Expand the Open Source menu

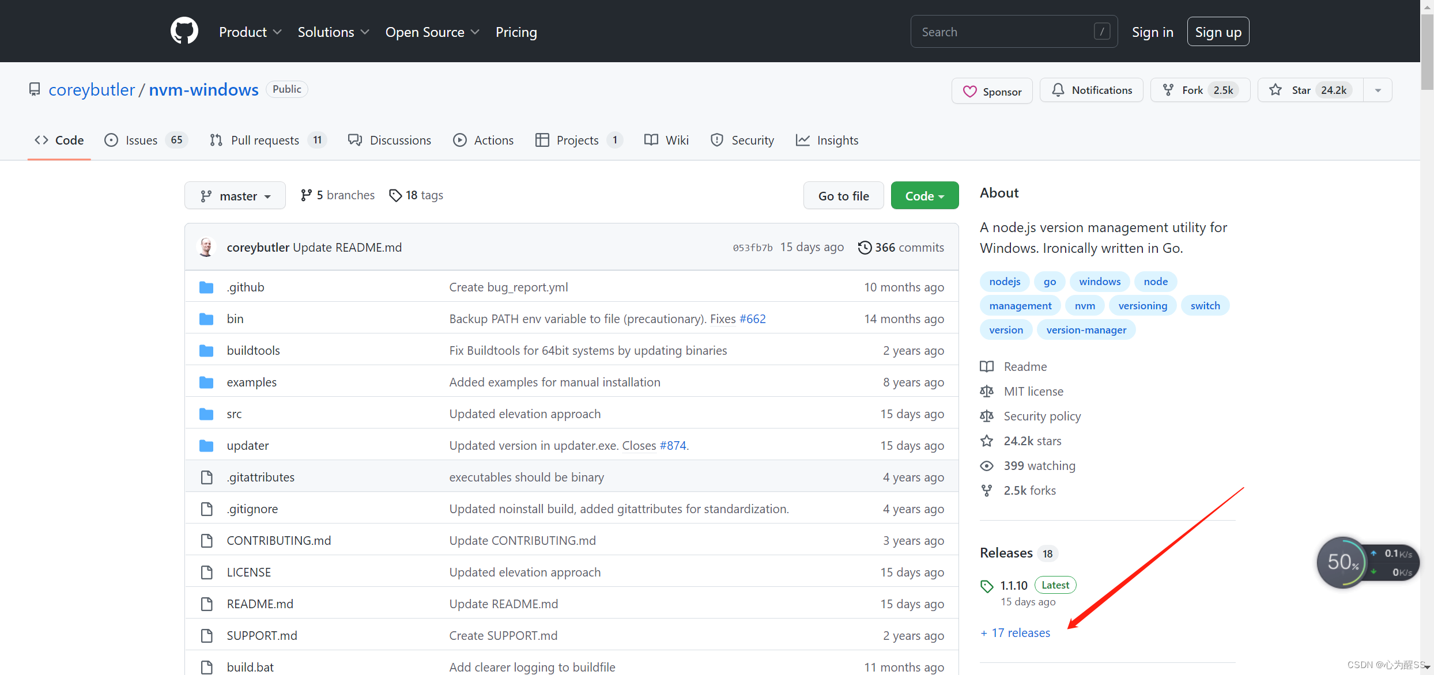tap(432, 32)
